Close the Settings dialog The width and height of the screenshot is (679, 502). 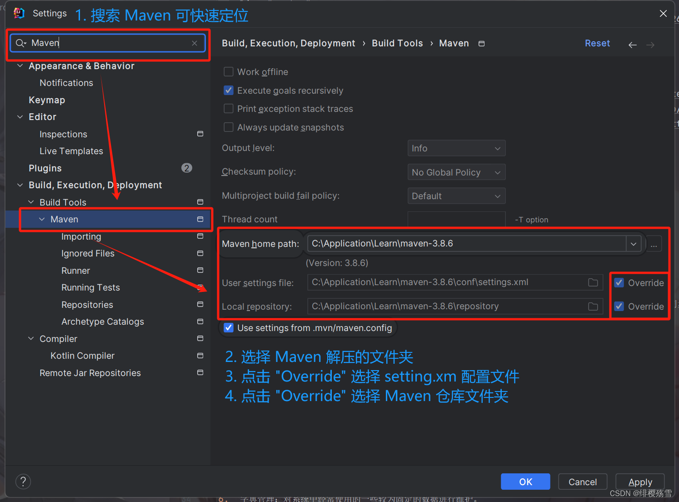663,14
